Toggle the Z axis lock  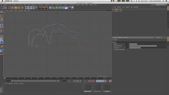pos(33,8)
